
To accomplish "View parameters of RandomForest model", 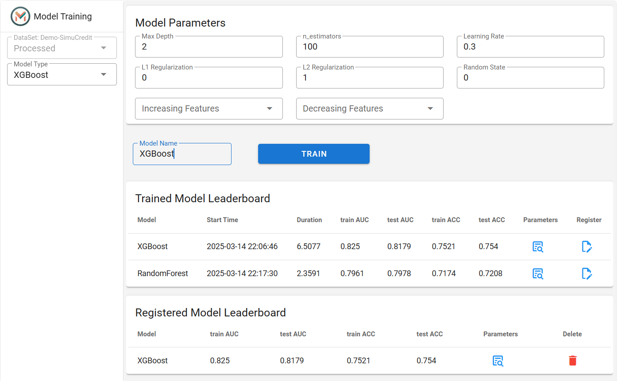I will pyautogui.click(x=538, y=274).
